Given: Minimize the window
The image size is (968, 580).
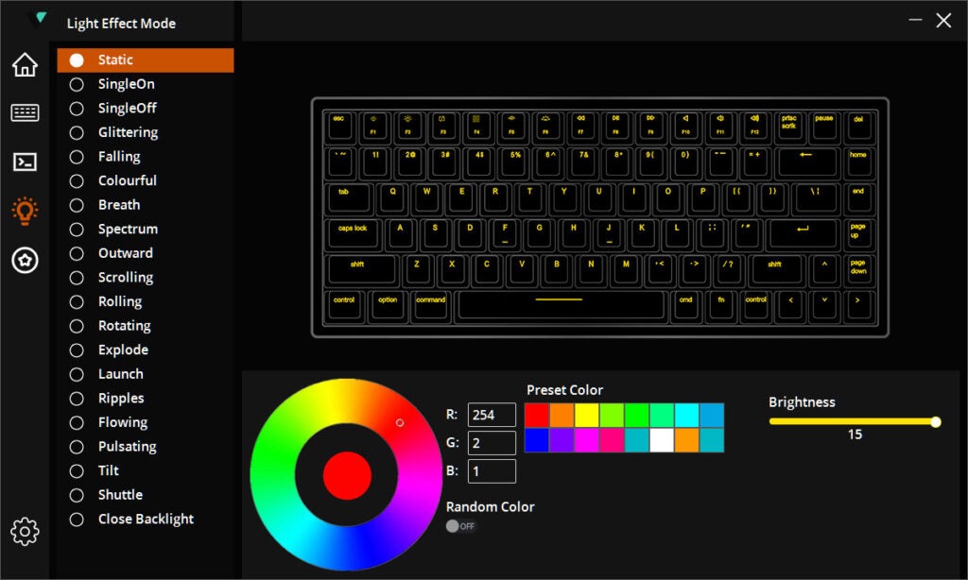Looking at the screenshot, I should point(915,21).
